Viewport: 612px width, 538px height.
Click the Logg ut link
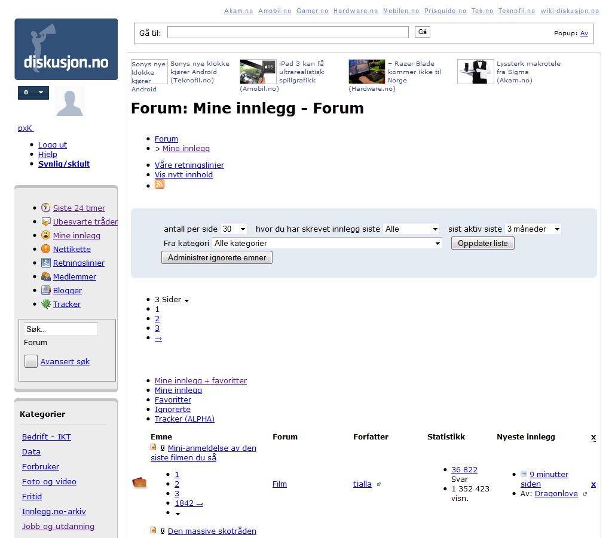pos(53,145)
